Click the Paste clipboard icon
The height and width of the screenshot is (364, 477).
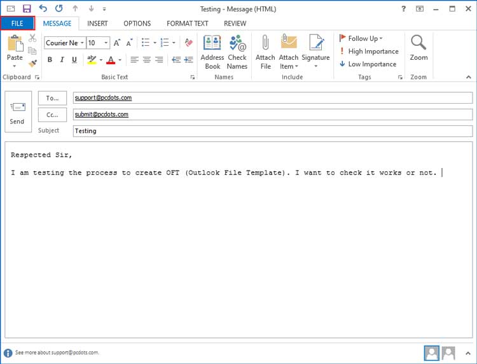coord(15,43)
